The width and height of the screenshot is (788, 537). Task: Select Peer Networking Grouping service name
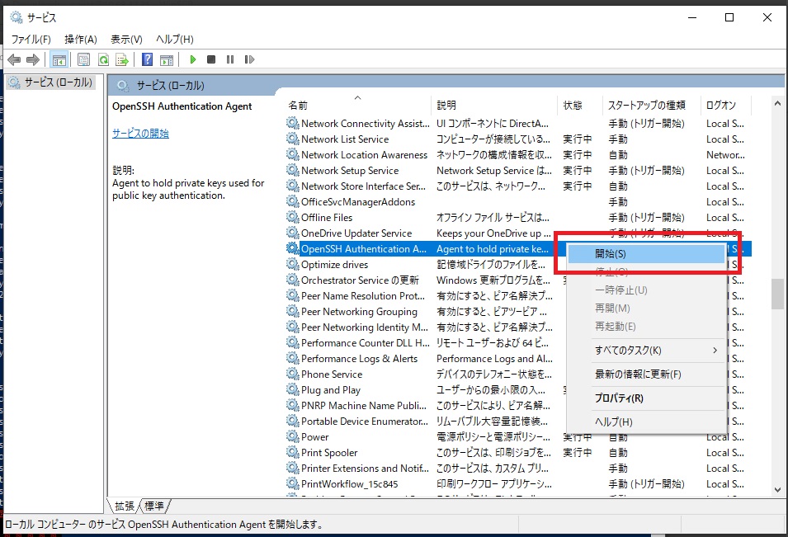coord(359,312)
